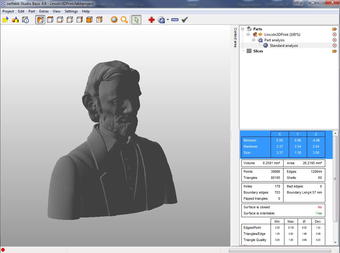Click the blue ruler measure icon
Viewport: 340px width, 253px height.
[175, 20]
